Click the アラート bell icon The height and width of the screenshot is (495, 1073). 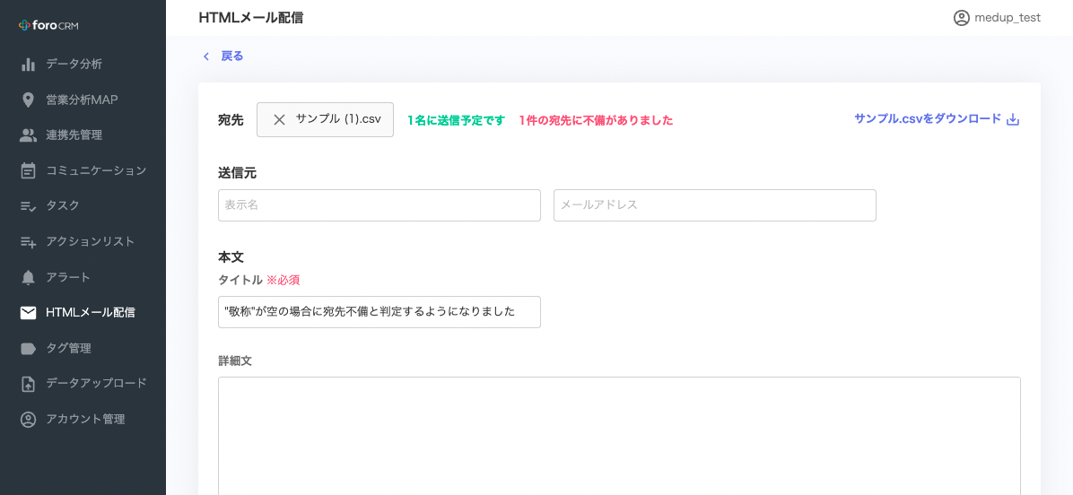tap(28, 278)
